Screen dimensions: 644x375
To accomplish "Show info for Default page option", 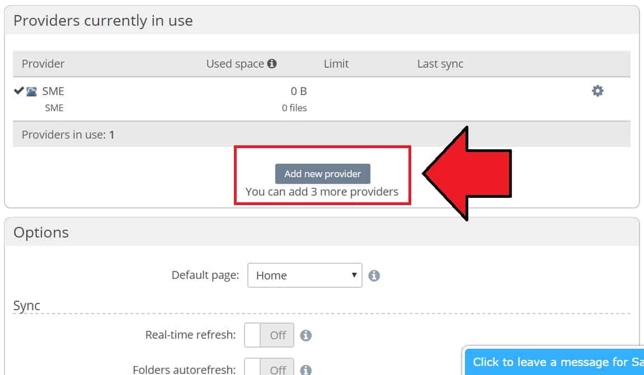I will pos(374,276).
